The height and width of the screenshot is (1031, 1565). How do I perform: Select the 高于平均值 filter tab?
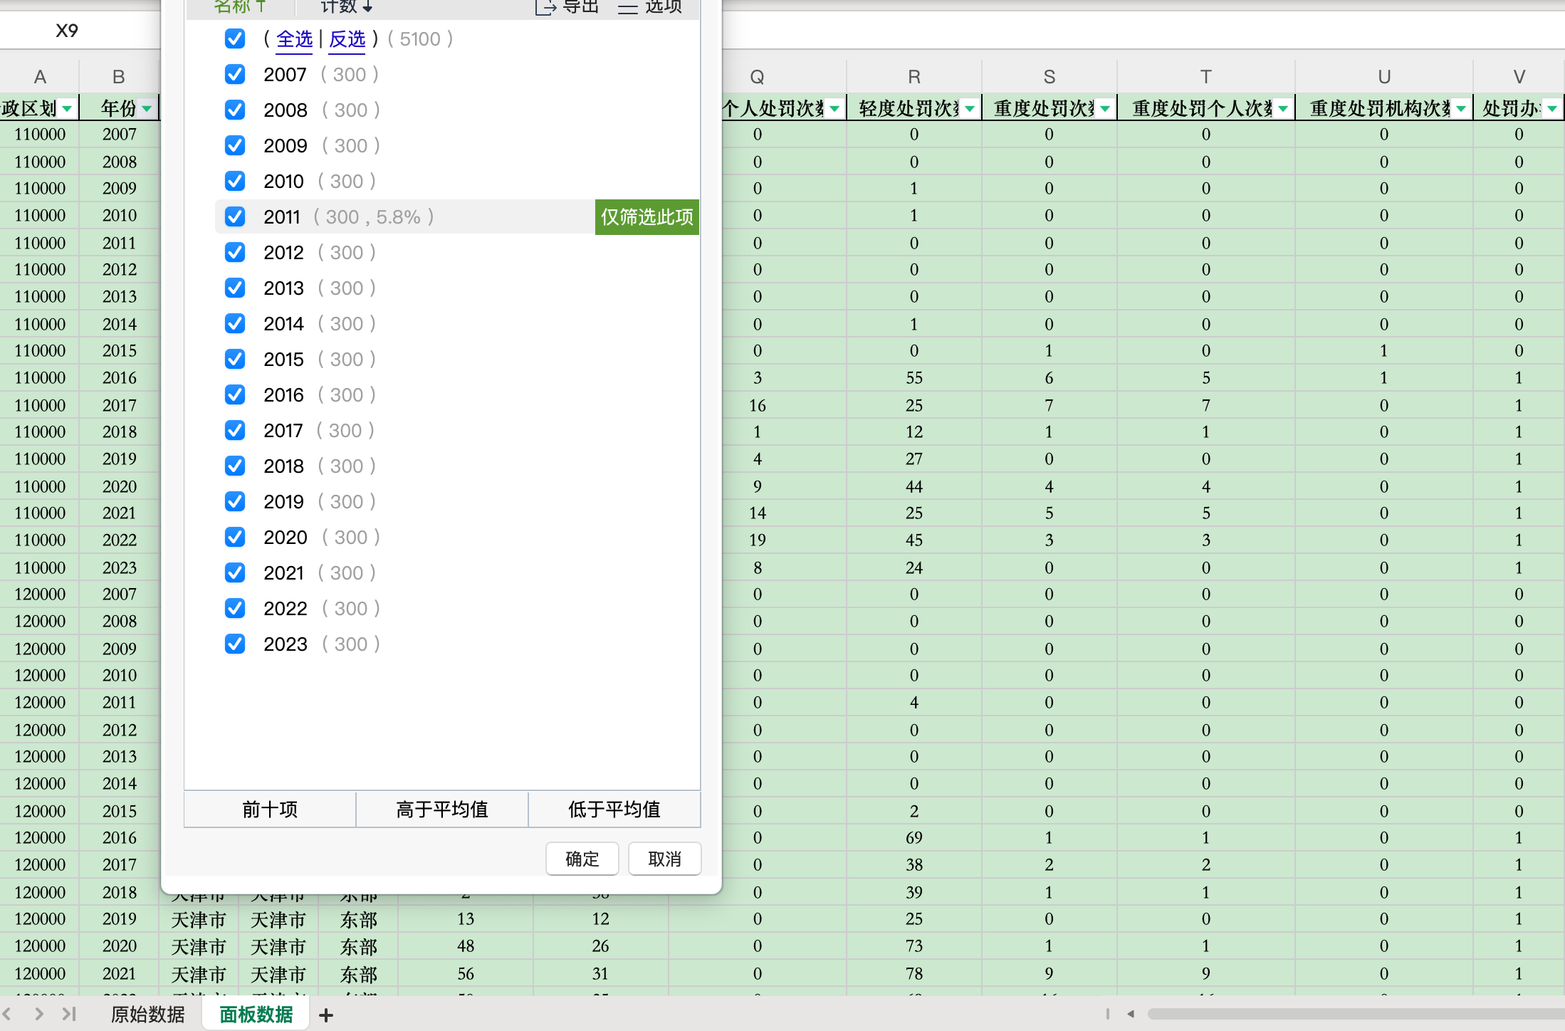(441, 810)
